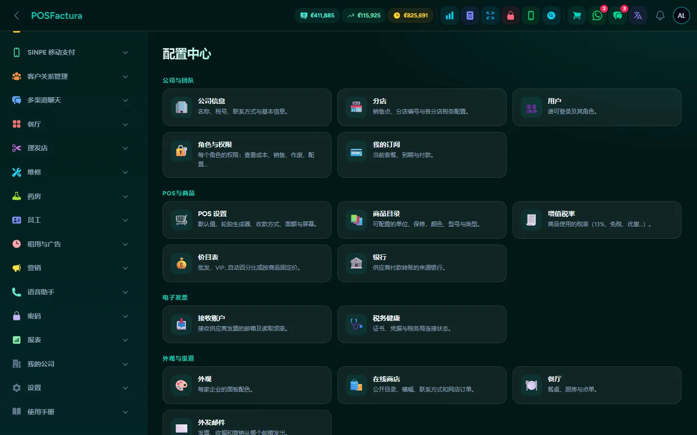Expand the 餐厅 sidebar section
This screenshot has height=435, width=697.
tap(71, 124)
